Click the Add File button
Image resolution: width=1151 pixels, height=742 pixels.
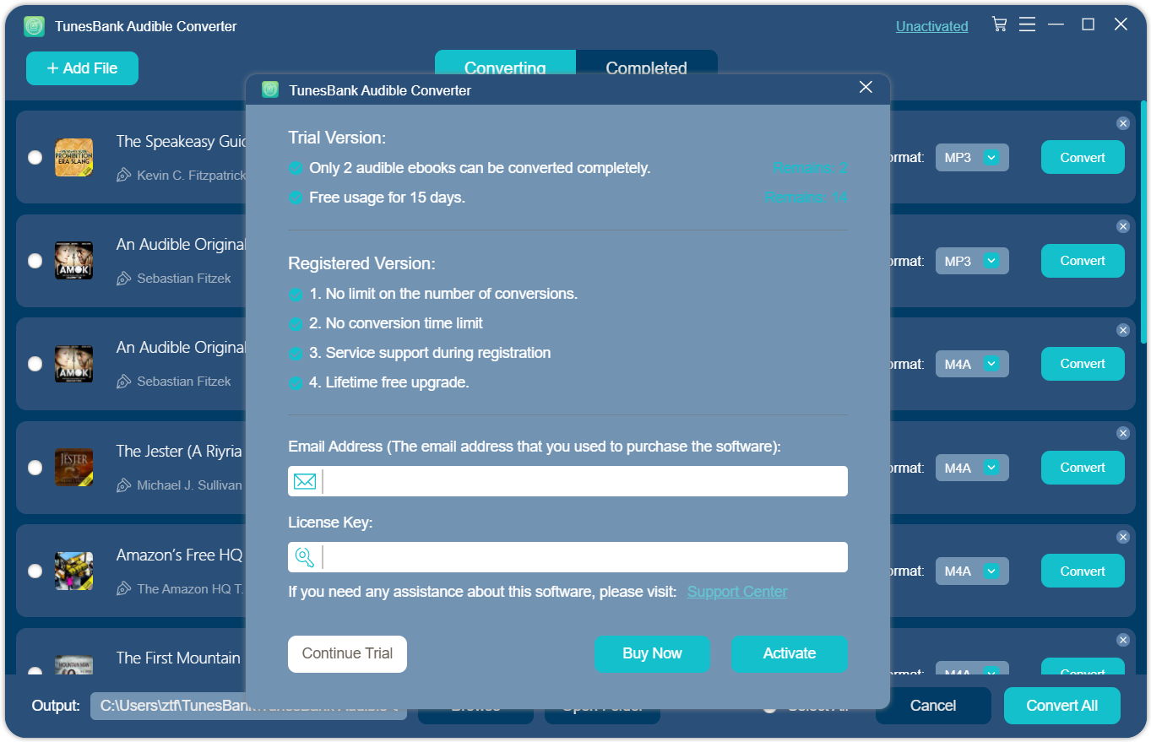[x=82, y=68]
